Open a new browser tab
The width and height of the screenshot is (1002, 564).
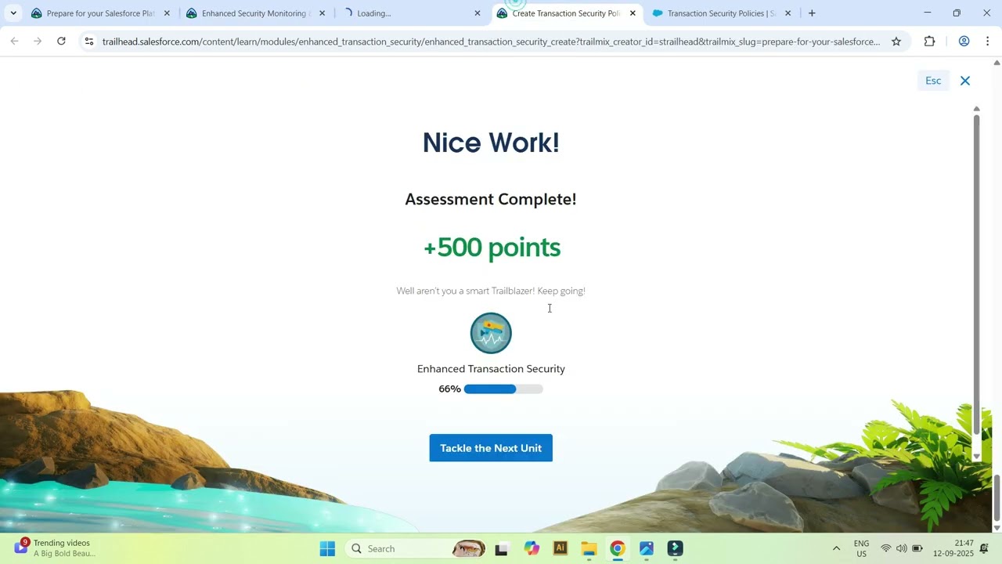coord(812,13)
